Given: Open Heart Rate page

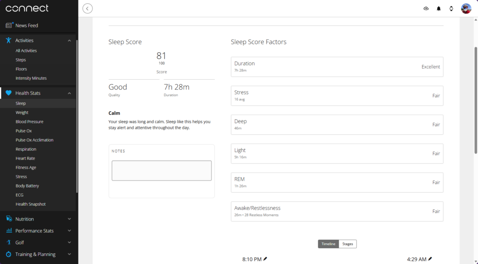Looking at the screenshot, I should click(25, 158).
